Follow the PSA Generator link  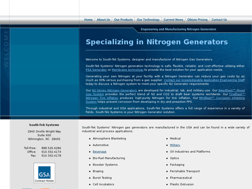(96, 70)
